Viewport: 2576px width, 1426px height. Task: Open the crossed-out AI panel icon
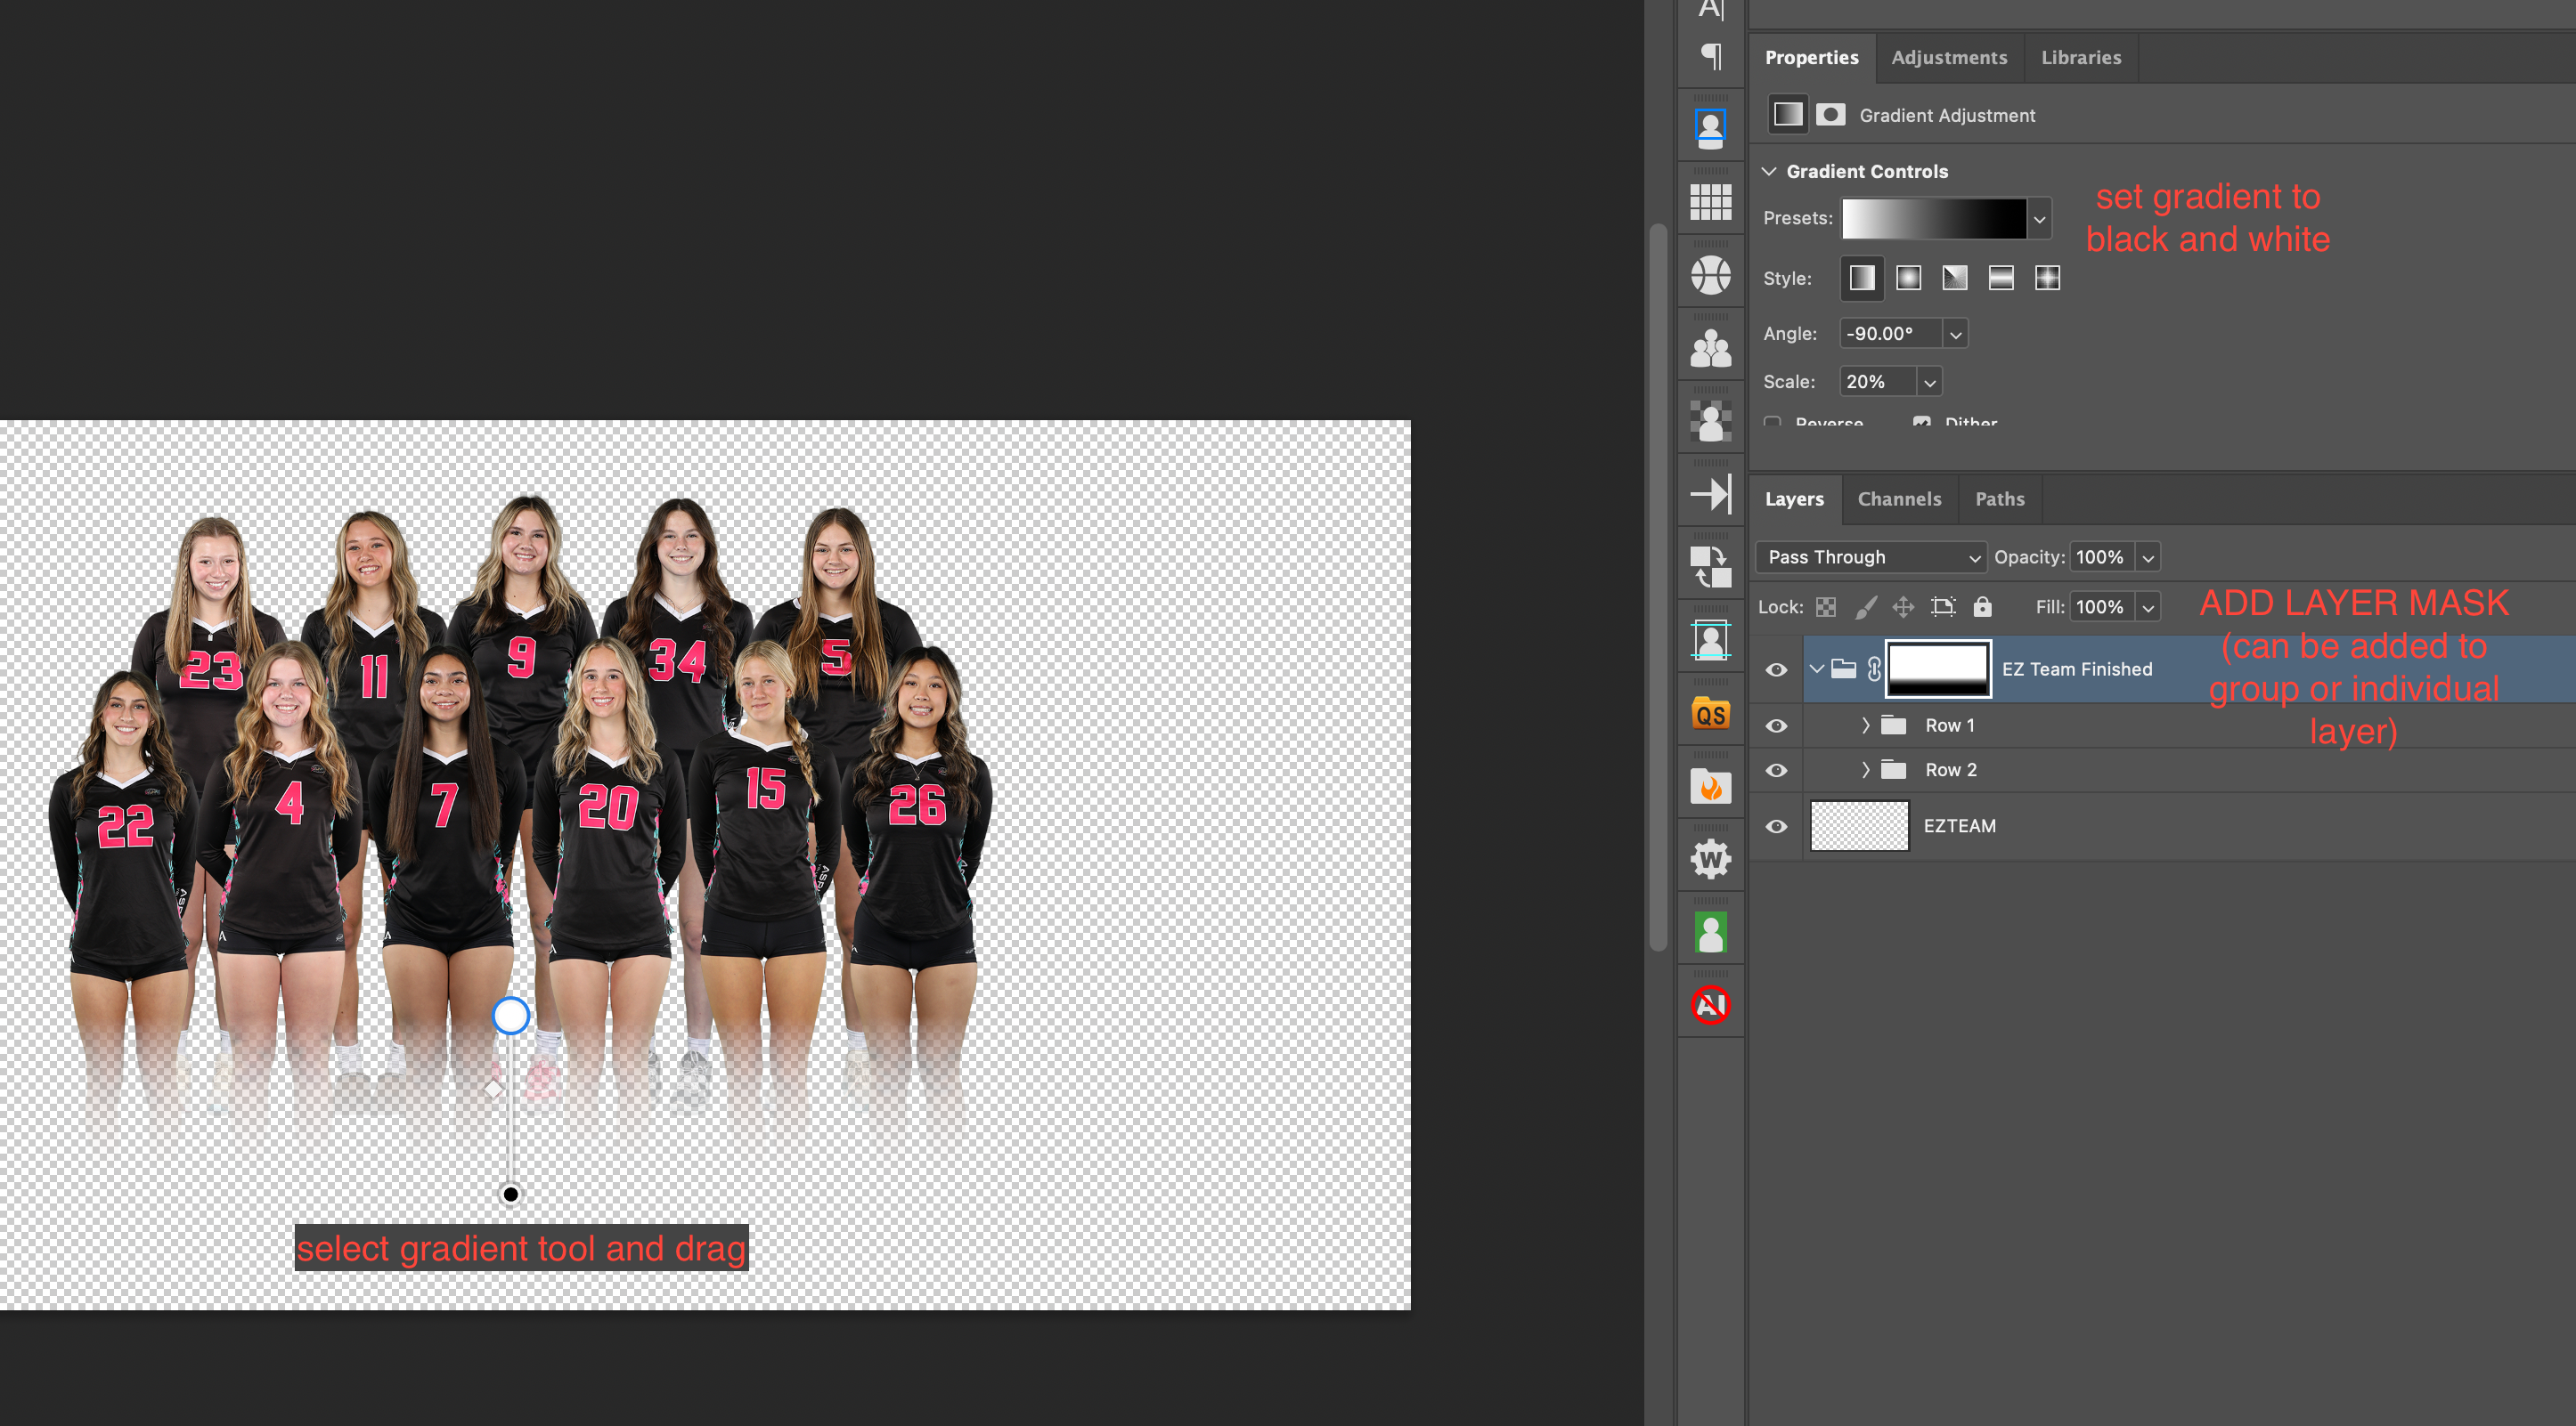1711,1004
